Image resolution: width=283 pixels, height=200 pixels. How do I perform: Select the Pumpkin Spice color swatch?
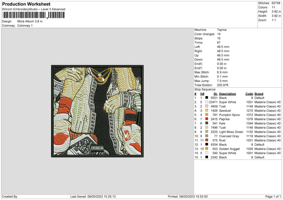click(x=207, y=115)
